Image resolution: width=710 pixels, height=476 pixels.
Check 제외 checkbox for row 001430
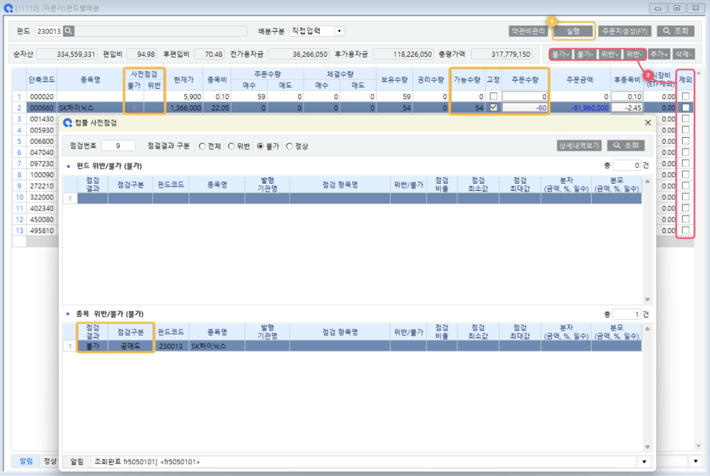(686, 118)
